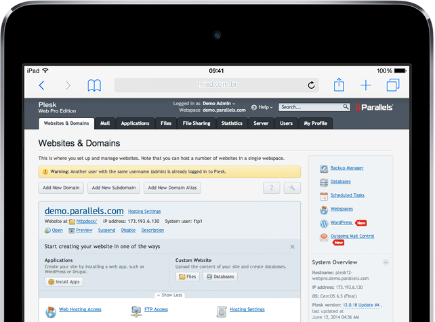Click the Install Apps button
Image resolution: width=435 pixels, height=322 pixels.
64,282
